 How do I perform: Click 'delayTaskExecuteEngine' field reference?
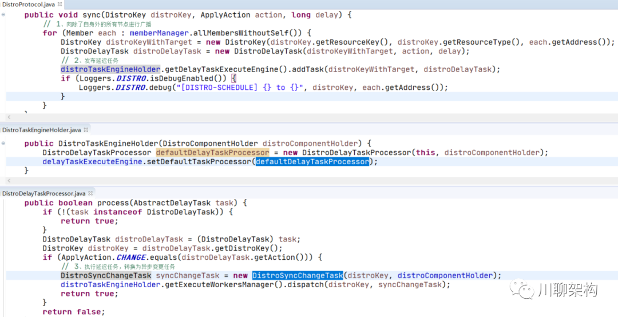click(x=92, y=162)
